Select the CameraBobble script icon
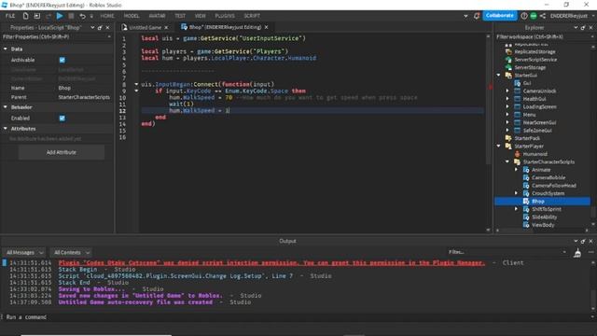This screenshot has height=336, width=597. click(x=526, y=177)
